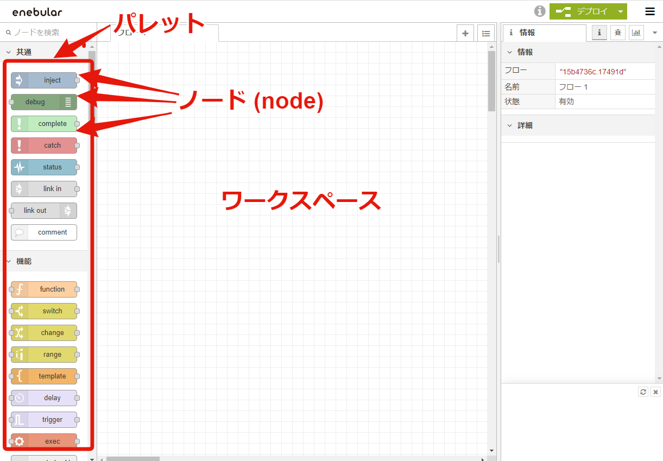This screenshot has height=461, width=663.
Task: Click the flow ID value
Action: click(593, 72)
